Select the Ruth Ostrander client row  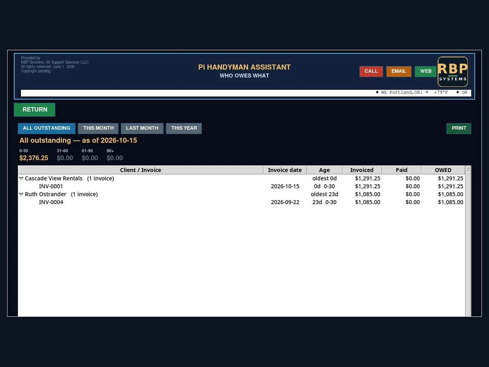241,194
